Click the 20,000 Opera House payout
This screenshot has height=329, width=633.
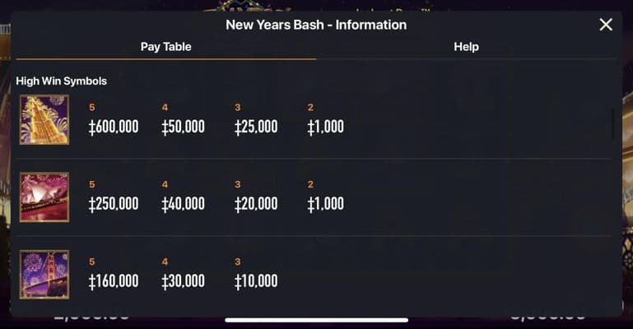coord(255,204)
